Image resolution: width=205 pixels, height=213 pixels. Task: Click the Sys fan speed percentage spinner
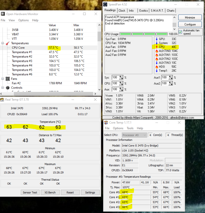tap(121, 78)
